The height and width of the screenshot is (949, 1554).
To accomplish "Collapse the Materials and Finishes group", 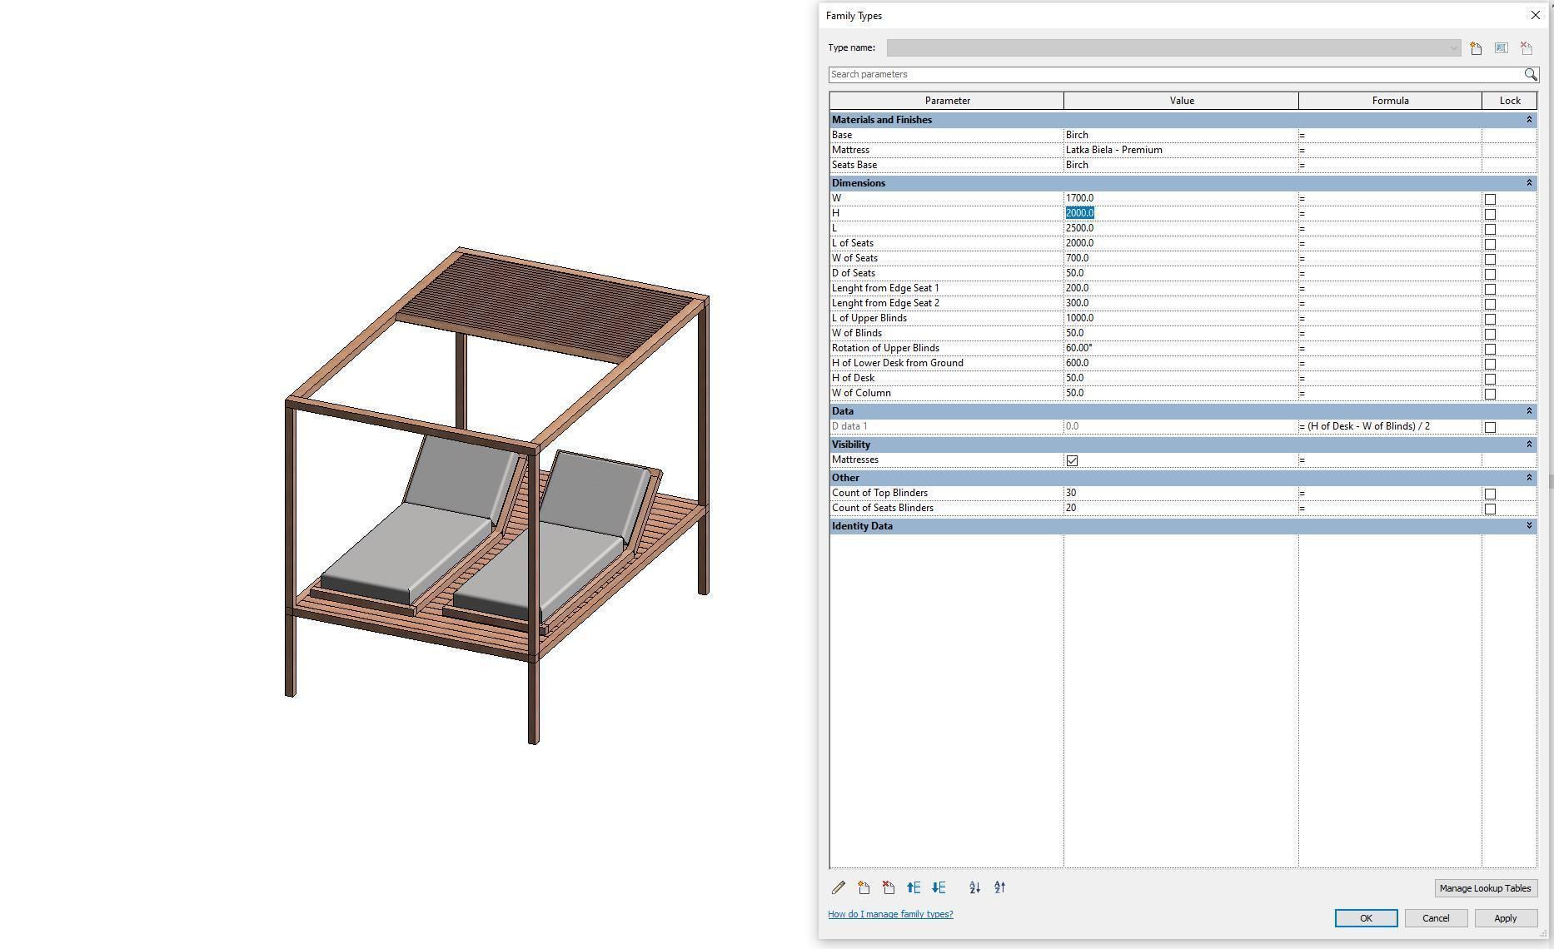I will 1528,120.
